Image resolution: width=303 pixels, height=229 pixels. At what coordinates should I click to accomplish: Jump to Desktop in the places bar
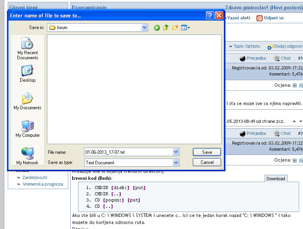(x=28, y=74)
